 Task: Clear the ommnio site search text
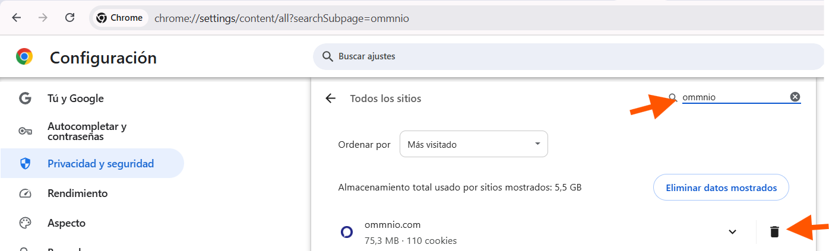pyautogui.click(x=795, y=97)
